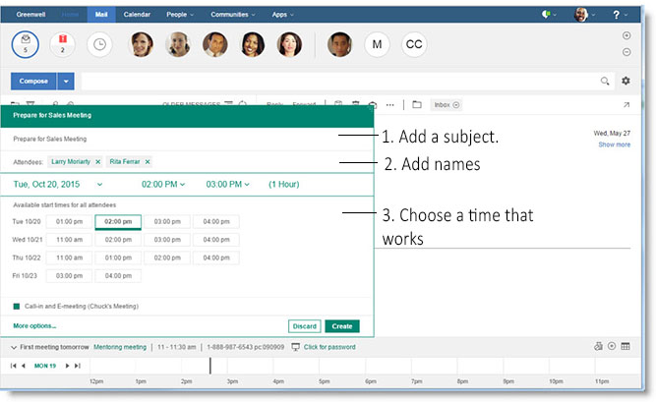Go to next day in calendar strip
This screenshot has height=402, width=656.
pos(67,366)
